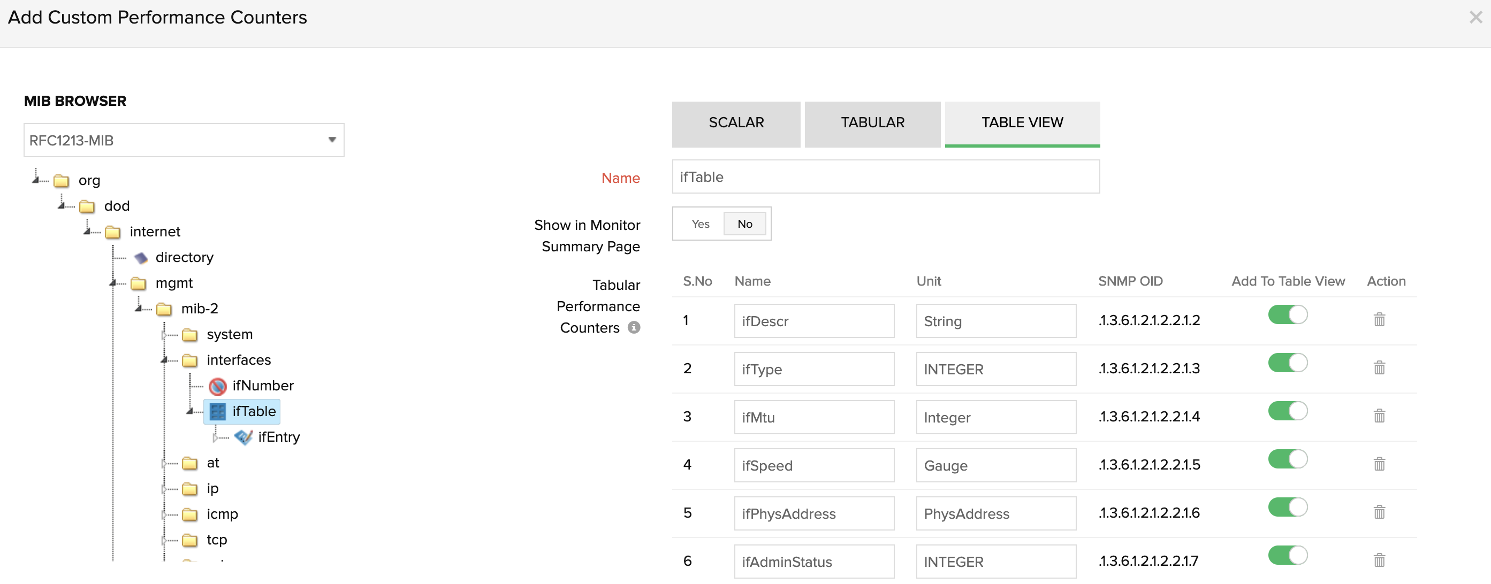Click info icon beside Tabular Performance Counters
1491x584 pixels.
634,327
